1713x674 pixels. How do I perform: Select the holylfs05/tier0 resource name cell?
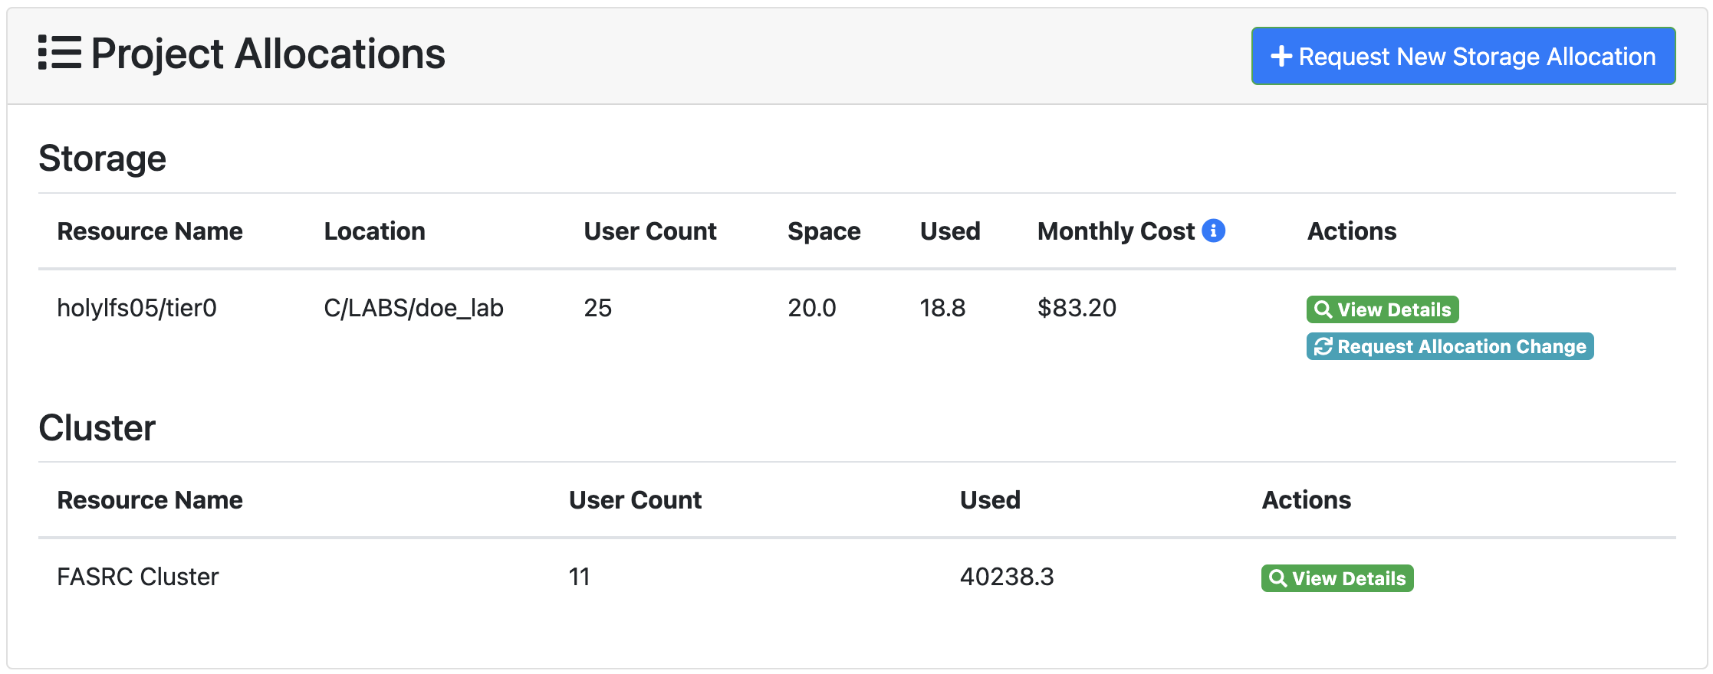136,308
